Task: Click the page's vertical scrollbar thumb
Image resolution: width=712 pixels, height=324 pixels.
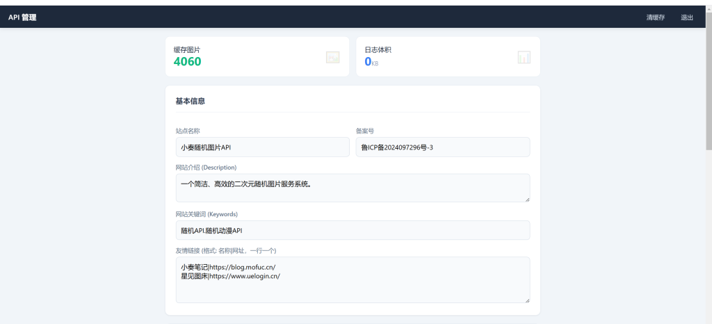Action: pos(709,76)
